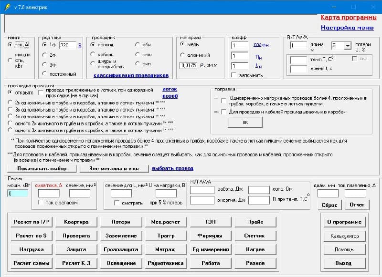This screenshot has width=382, height=277.
Task: Click the 'В' voltage link
Action: pos(80,45)
